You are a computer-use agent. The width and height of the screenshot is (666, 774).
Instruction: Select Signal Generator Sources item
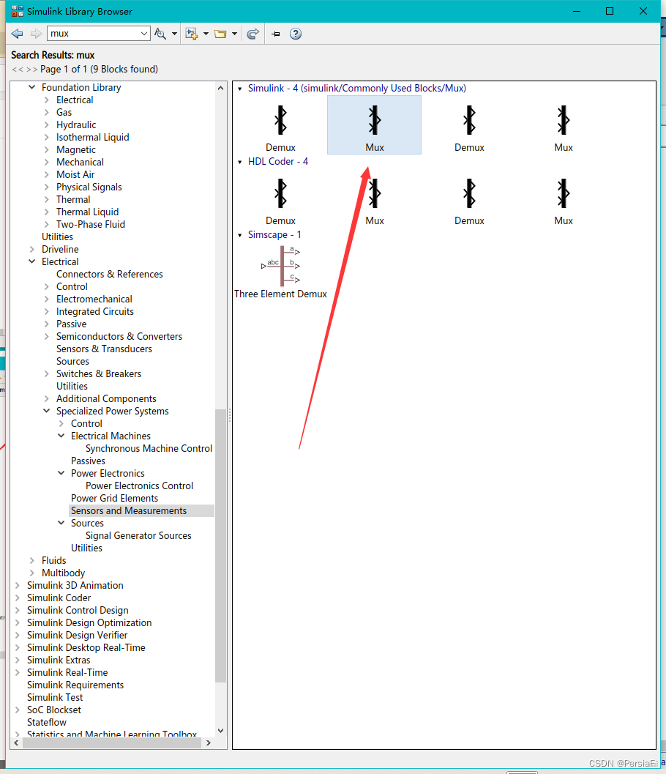click(x=138, y=535)
